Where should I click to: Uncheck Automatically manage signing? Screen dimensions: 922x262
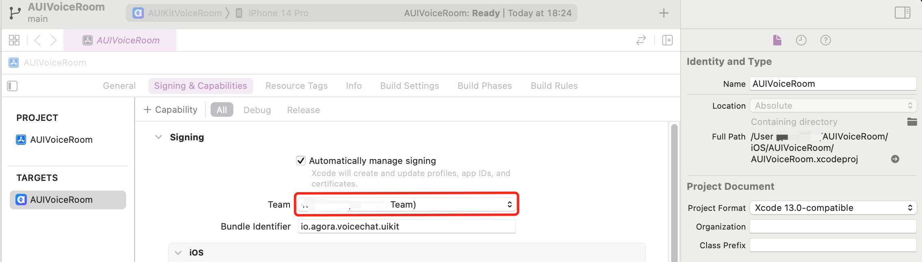point(301,161)
